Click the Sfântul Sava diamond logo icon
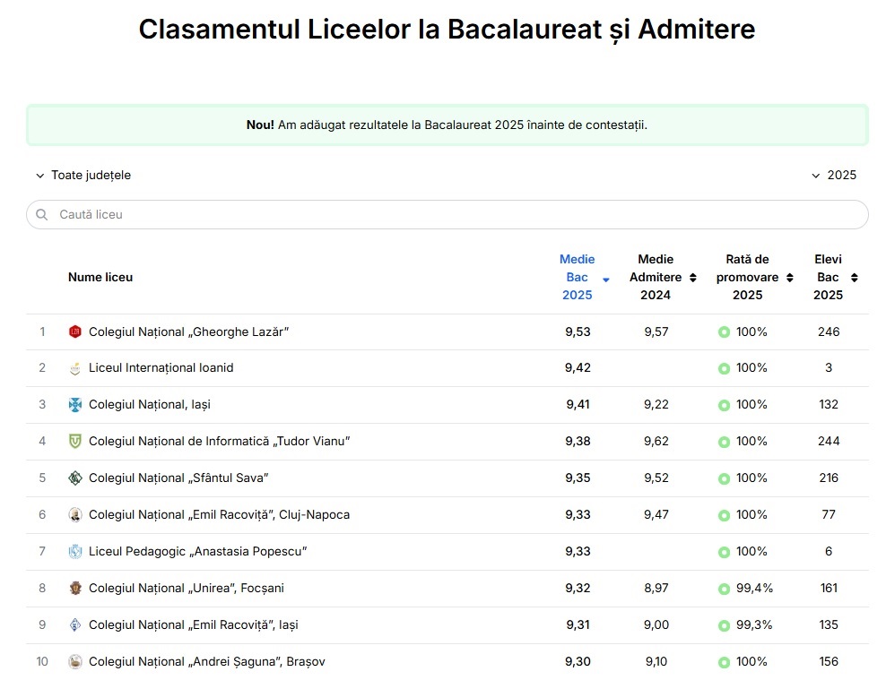Viewport: 886px width, 680px height. tap(75, 478)
